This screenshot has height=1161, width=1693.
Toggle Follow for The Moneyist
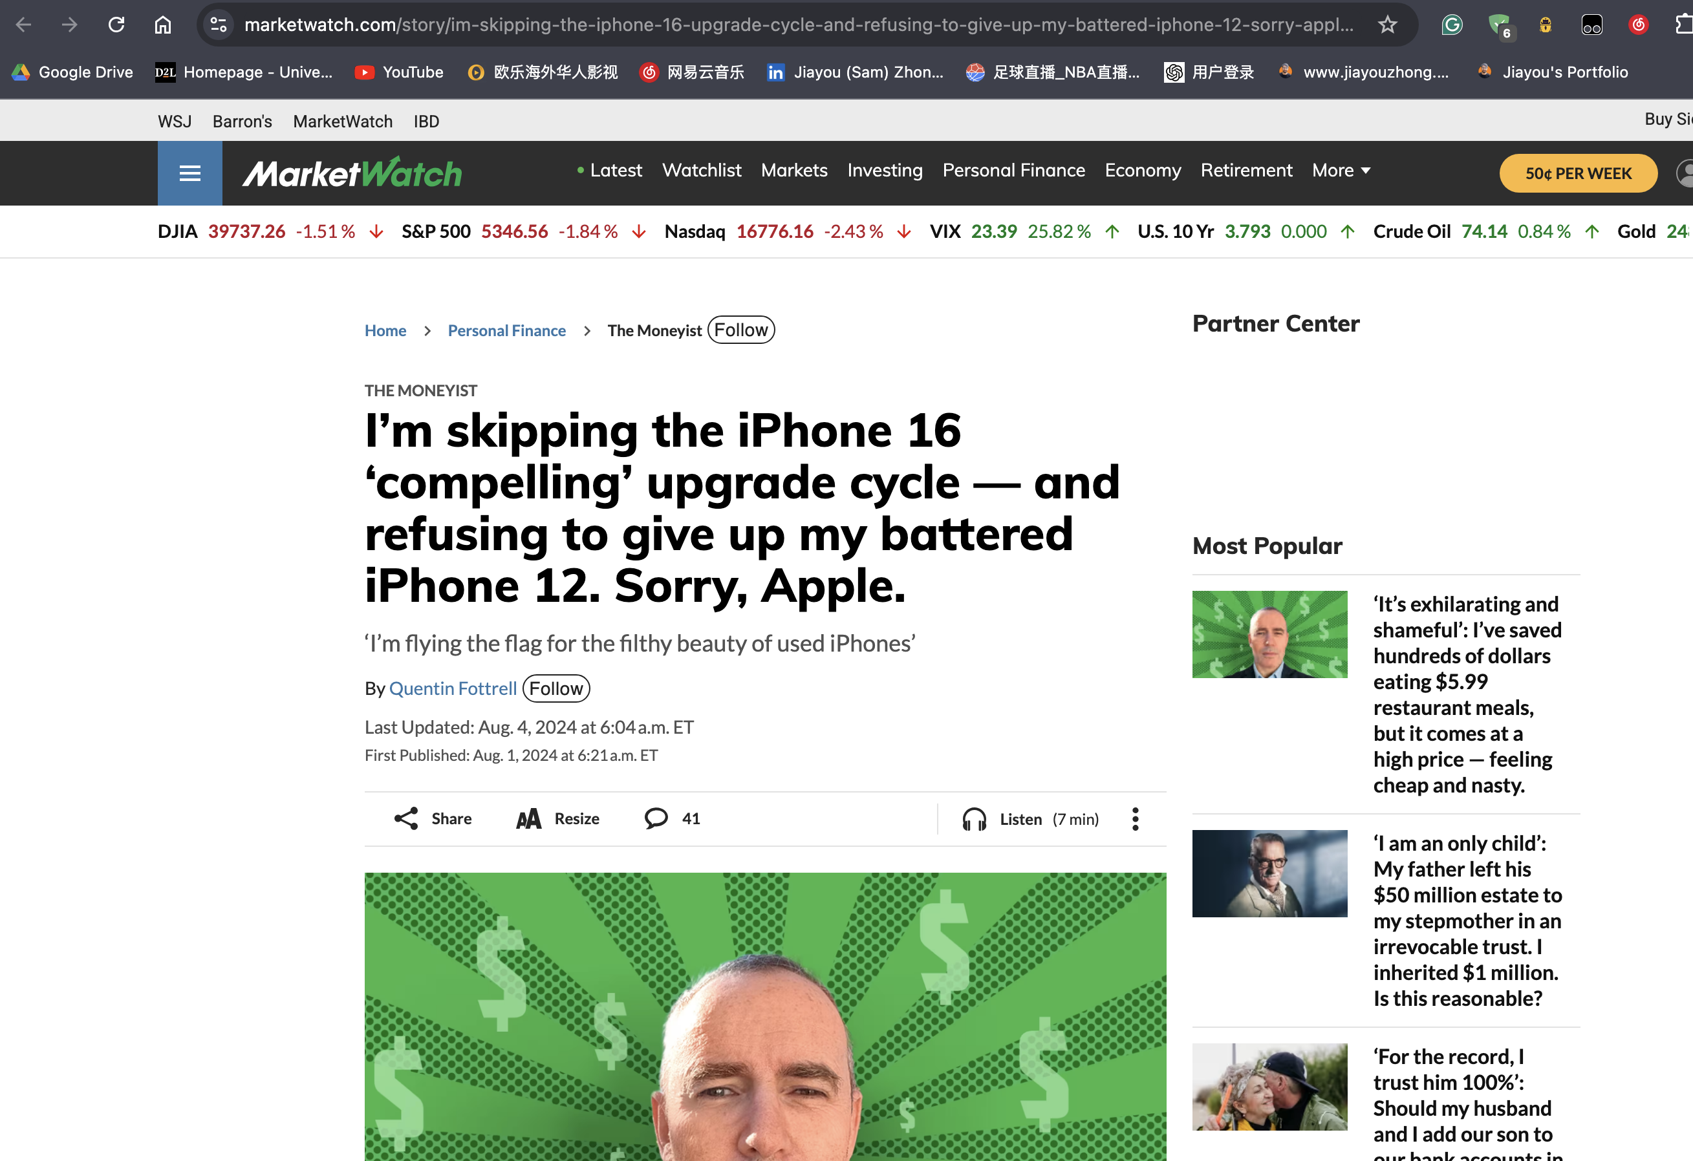[741, 330]
